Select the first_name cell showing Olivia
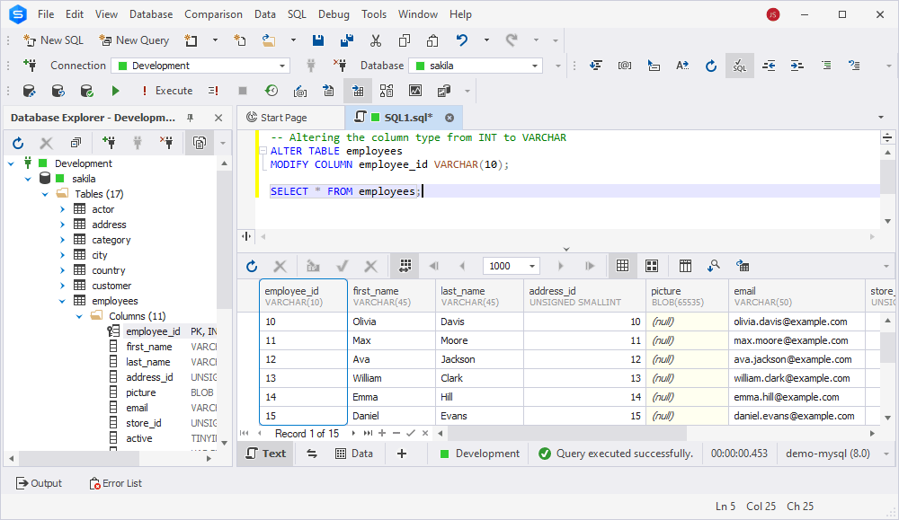 pos(391,321)
